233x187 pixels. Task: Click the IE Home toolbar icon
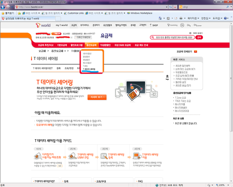tap(160, 19)
